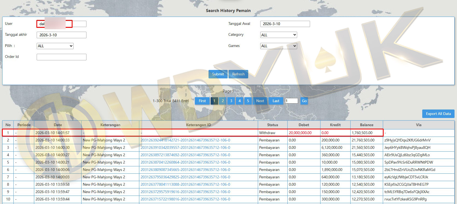Go to page 2 of results
This screenshot has width=457, height=204.
[223, 101]
